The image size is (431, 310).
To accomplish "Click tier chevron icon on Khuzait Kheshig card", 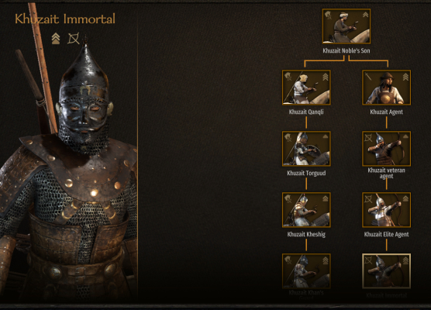I will tap(325, 198).
